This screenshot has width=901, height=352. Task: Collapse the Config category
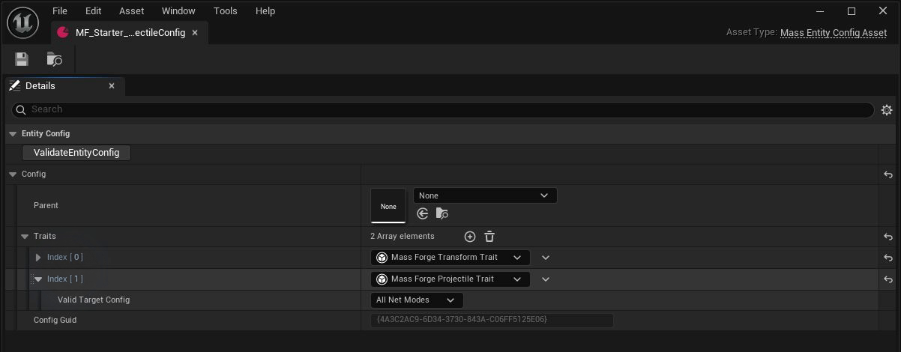click(13, 175)
